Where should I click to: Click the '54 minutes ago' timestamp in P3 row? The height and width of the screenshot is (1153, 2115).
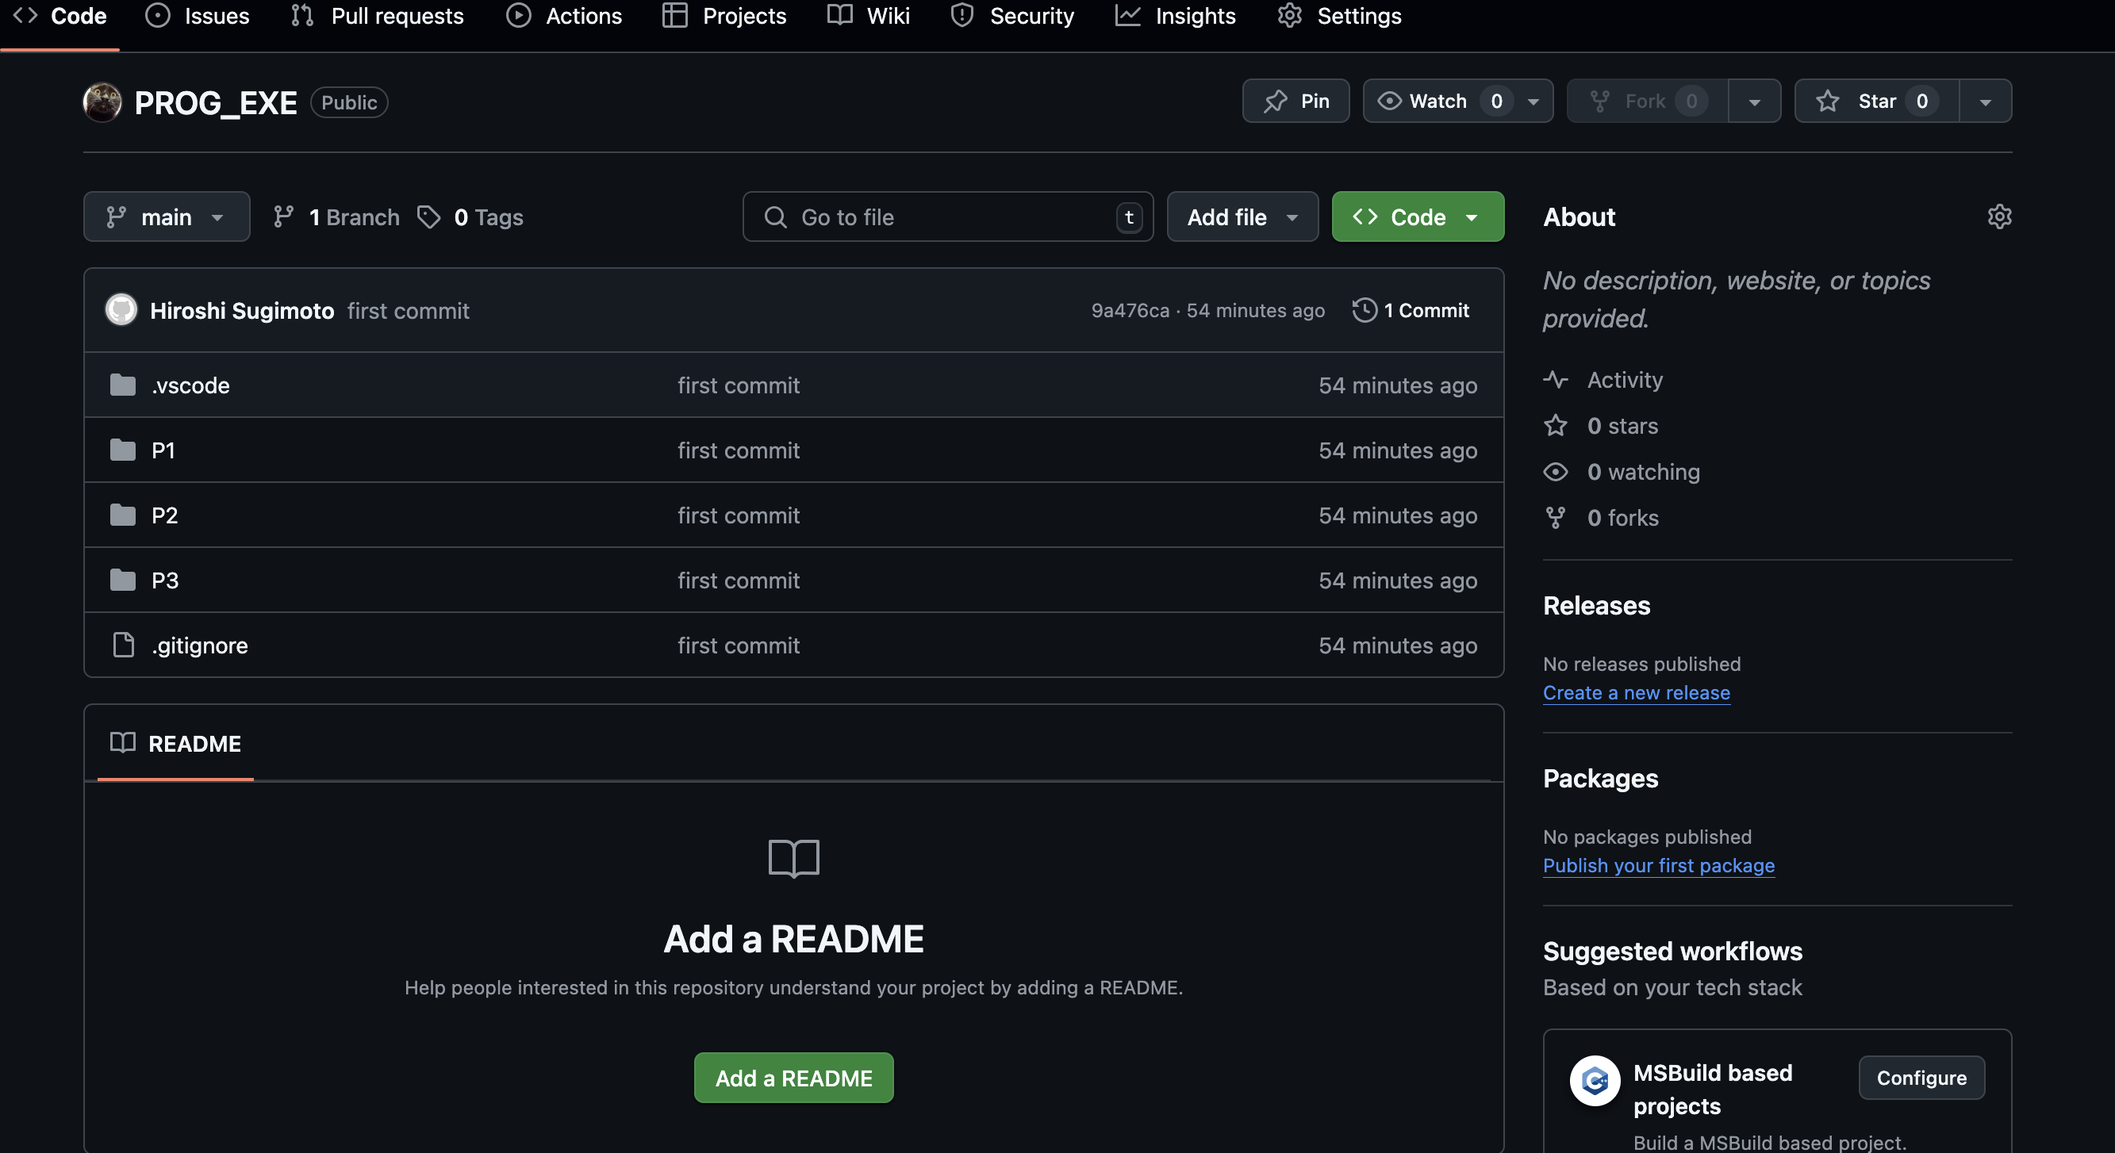pyautogui.click(x=1397, y=580)
